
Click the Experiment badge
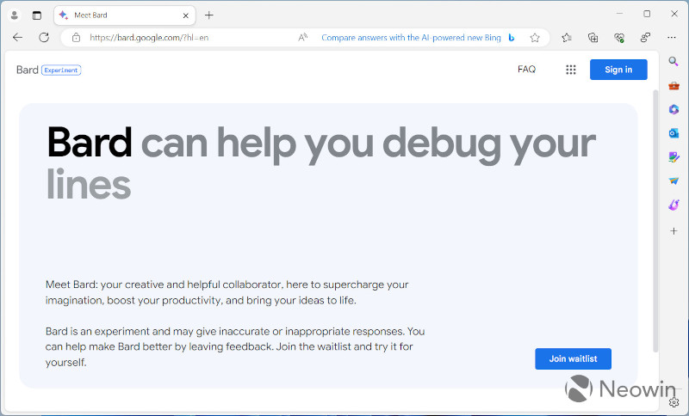coord(61,70)
